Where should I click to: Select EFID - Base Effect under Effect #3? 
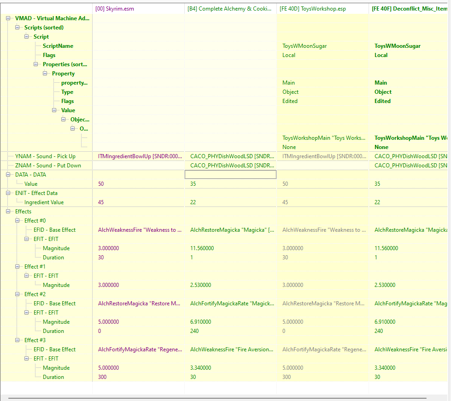(54, 349)
